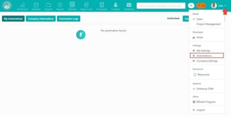Open the Report Card icon

point(86,5)
